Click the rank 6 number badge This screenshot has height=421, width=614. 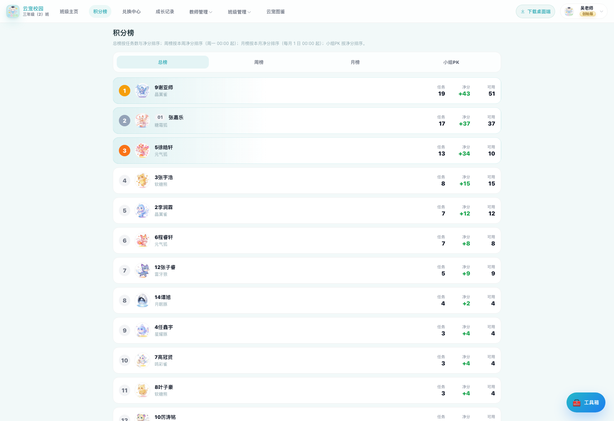tap(125, 240)
